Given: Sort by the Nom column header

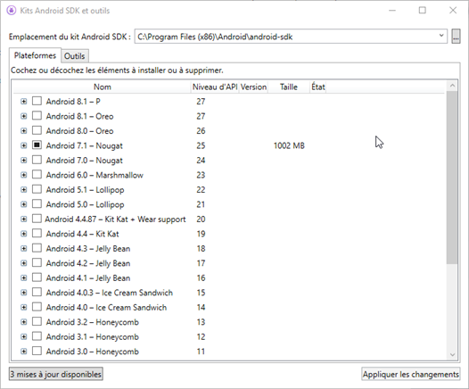Looking at the screenshot, I should (102, 87).
